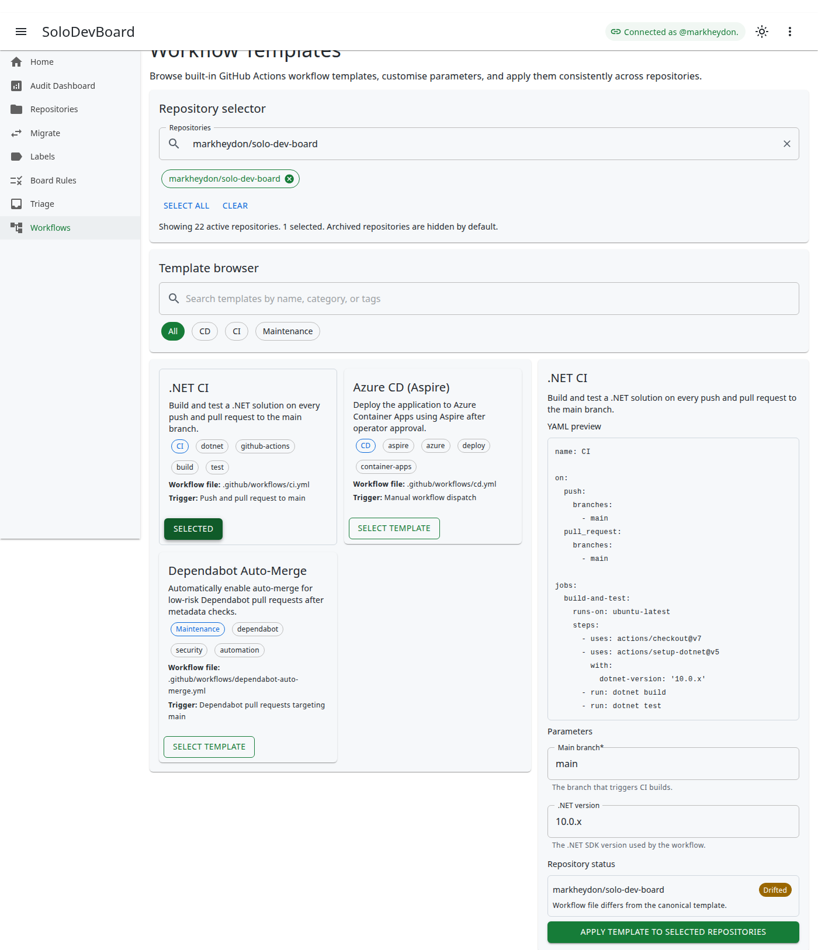Click the security tag
The width and height of the screenshot is (818, 950).
click(189, 650)
